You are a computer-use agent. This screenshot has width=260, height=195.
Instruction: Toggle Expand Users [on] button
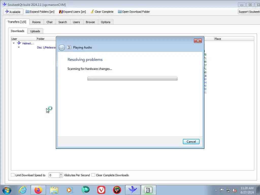tap(72, 12)
